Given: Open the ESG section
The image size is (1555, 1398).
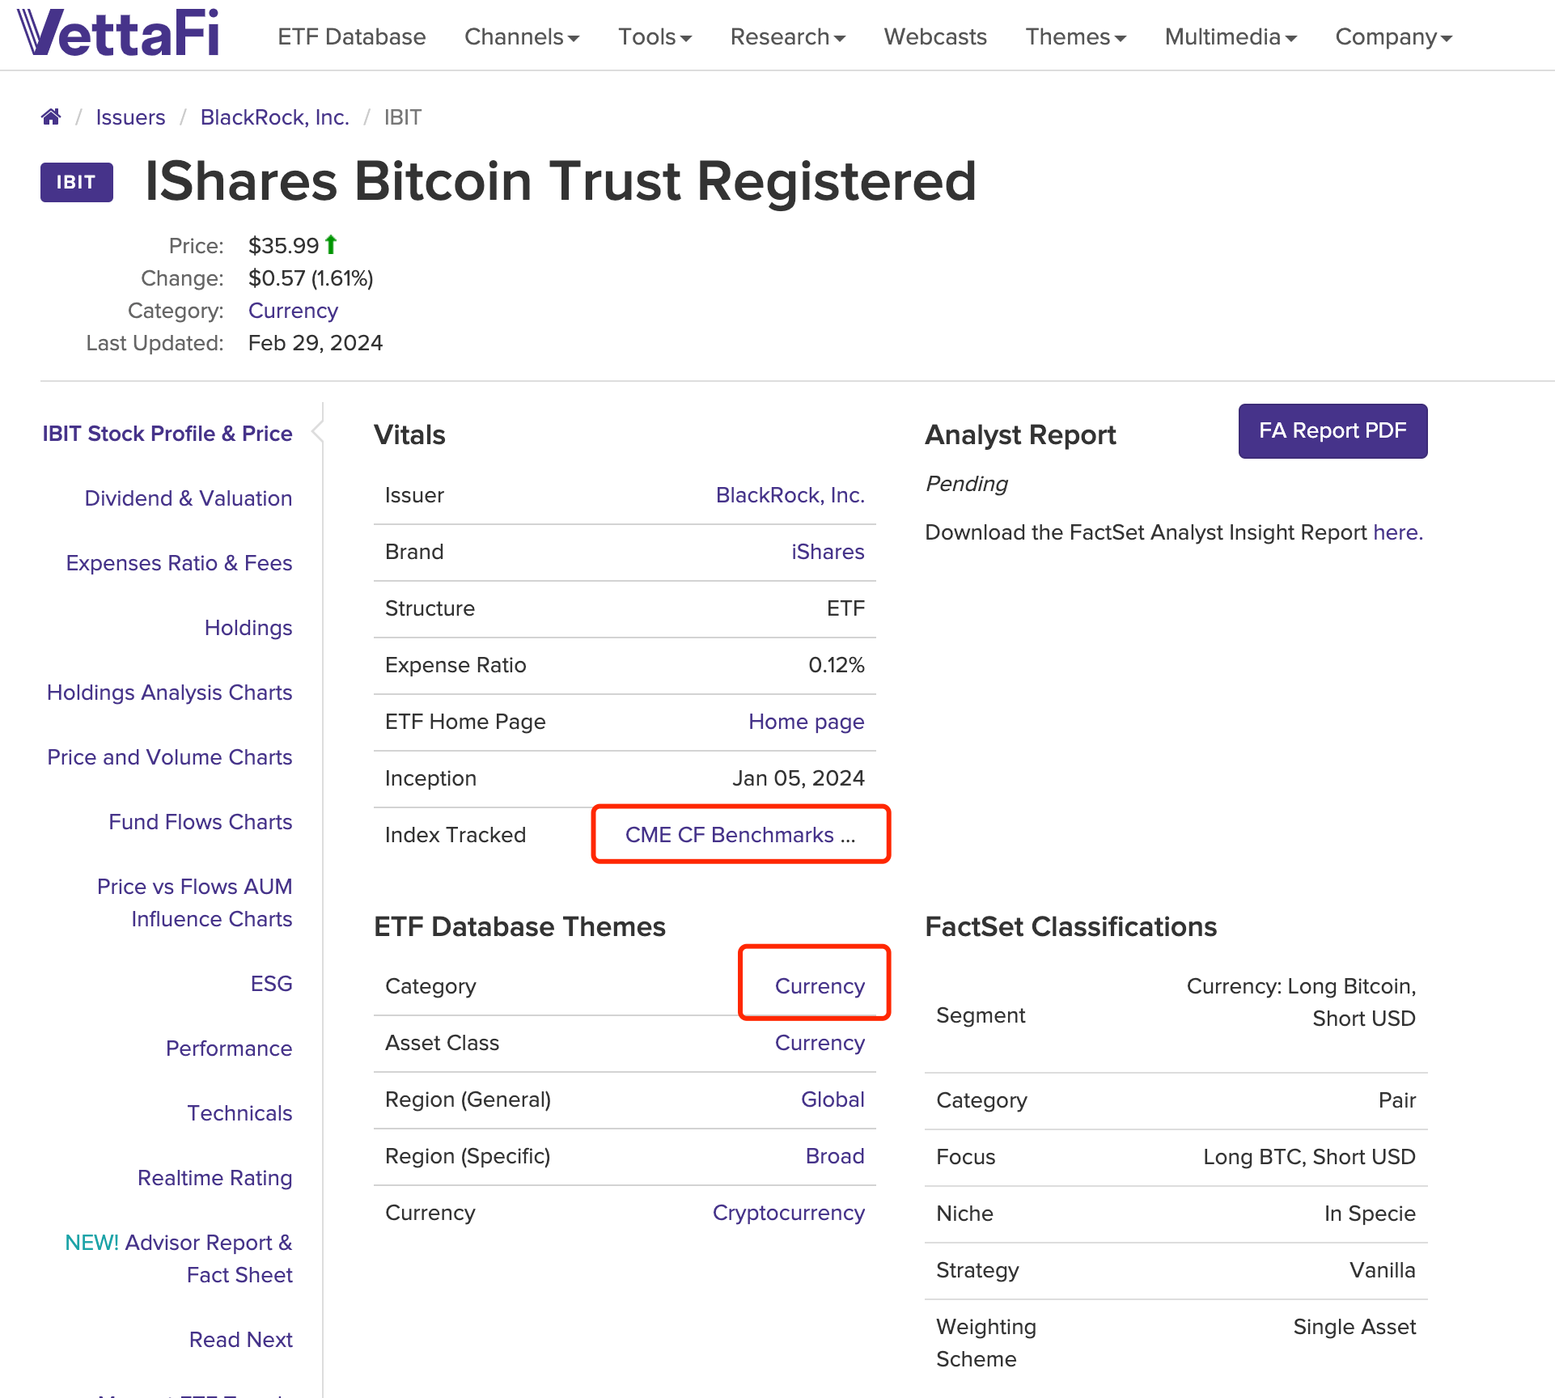Looking at the screenshot, I should [x=271, y=984].
